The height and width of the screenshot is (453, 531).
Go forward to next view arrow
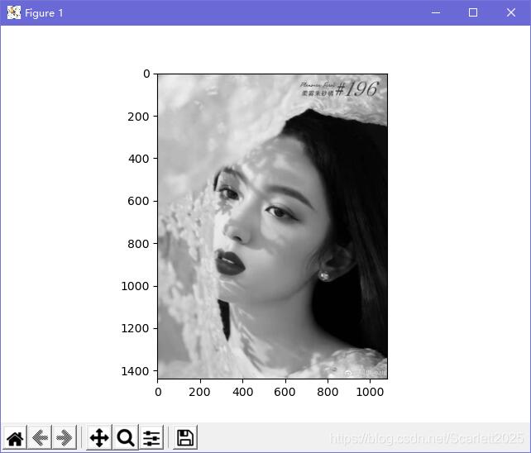point(65,437)
